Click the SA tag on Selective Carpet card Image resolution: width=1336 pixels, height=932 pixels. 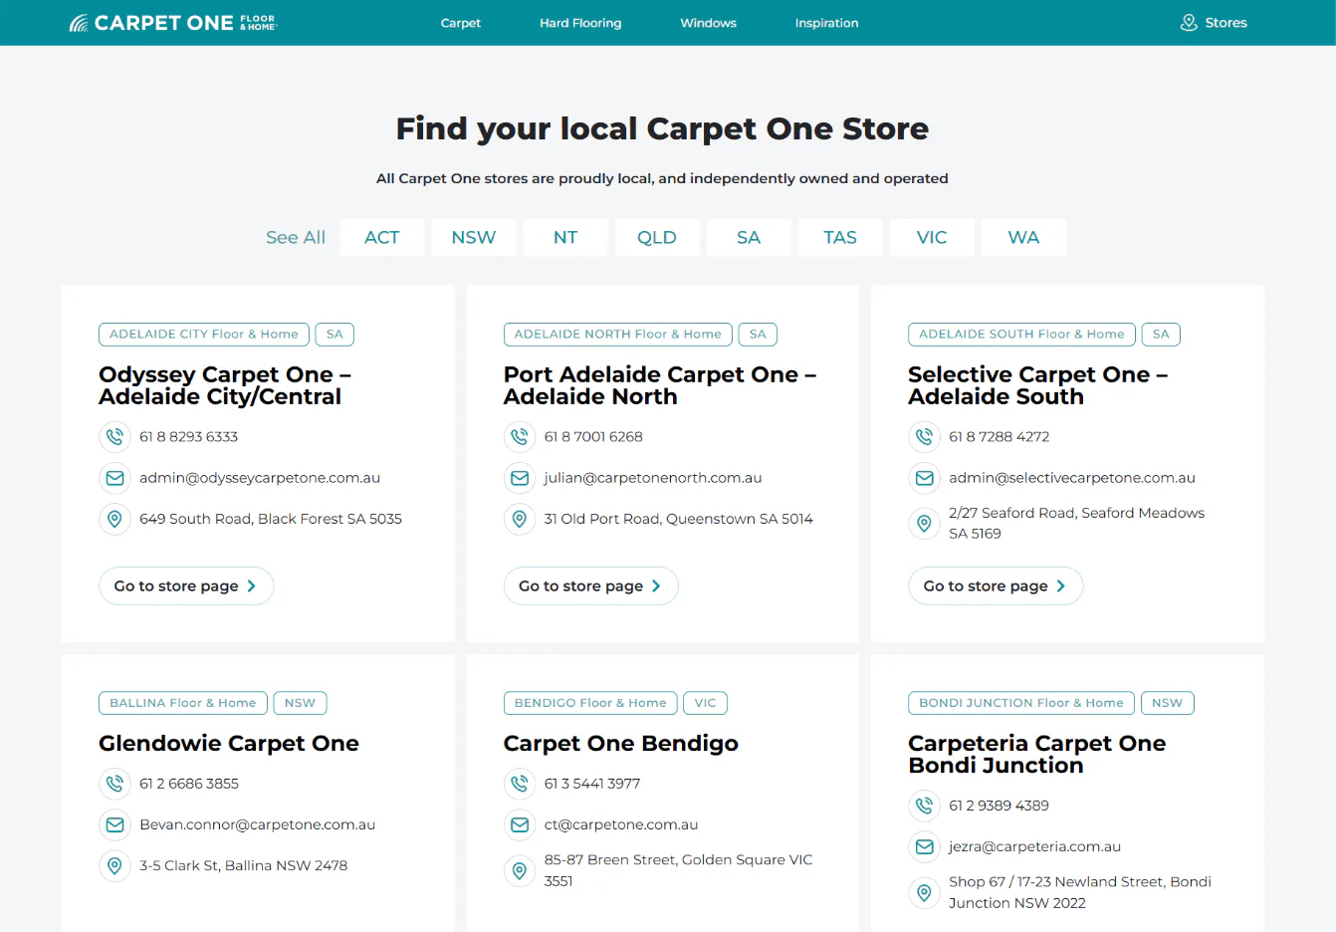1161,335
